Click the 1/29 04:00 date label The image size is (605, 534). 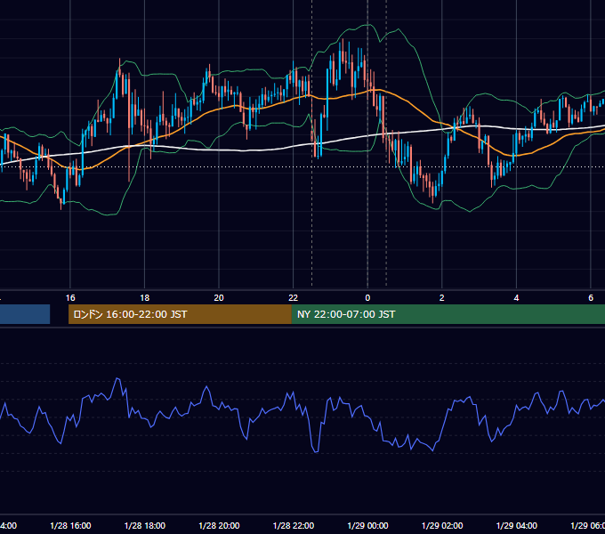[516, 525]
